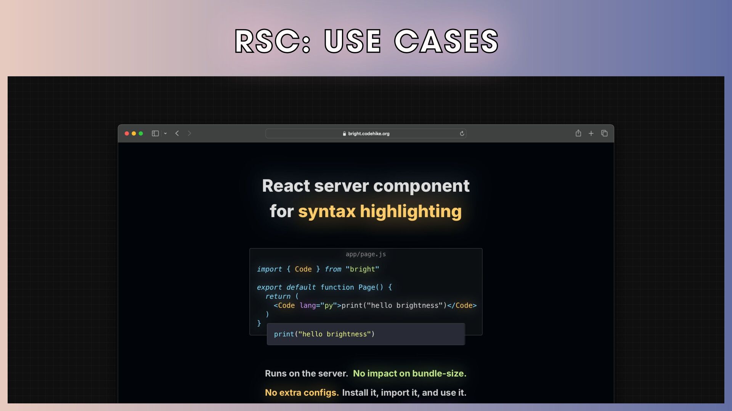The image size is (732, 411).
Task: Toggle the Safari sidebar icon
Action: (155, 134)
